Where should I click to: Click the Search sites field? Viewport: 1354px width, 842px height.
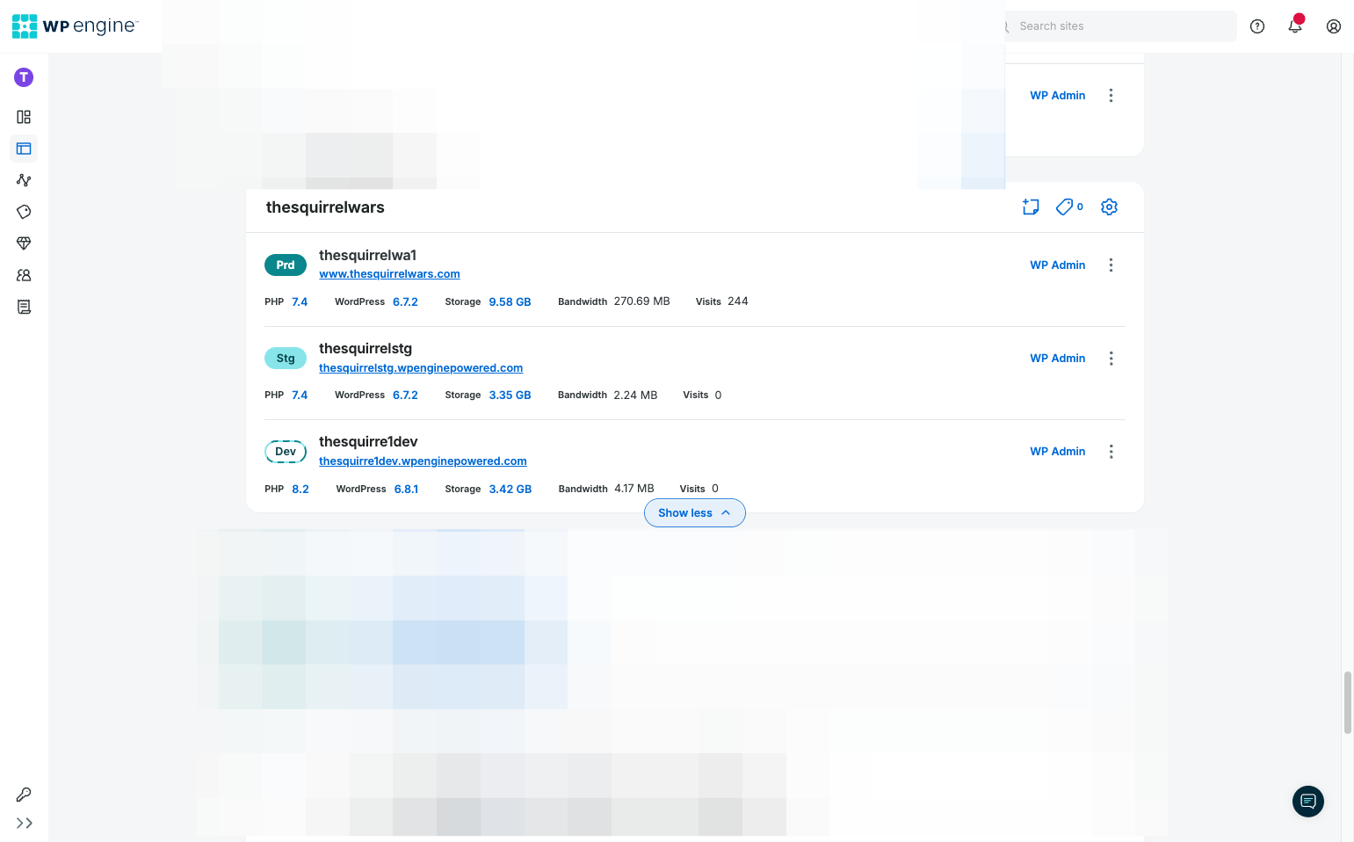(1120, 26)
